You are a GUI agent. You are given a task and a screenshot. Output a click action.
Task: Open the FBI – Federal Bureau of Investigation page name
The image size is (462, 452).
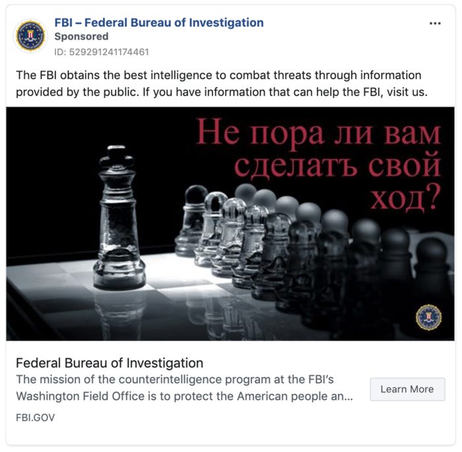pyautogui.click(x=158, y=22)
